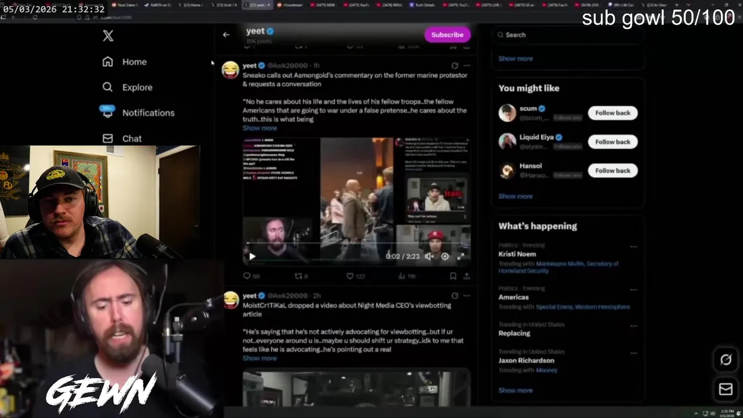The image size is (743, 418).
Task: Open Liquid Eiya's profile avatar
Action: 507,142
